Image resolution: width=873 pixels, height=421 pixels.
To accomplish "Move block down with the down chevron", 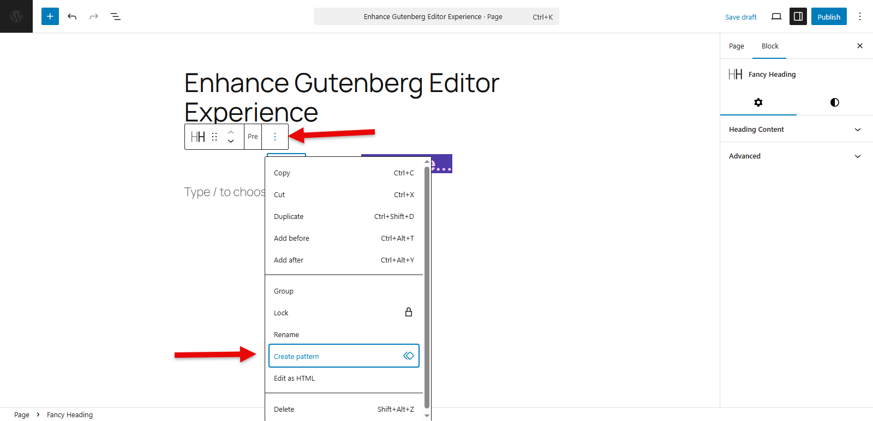I will pos(231,141).
